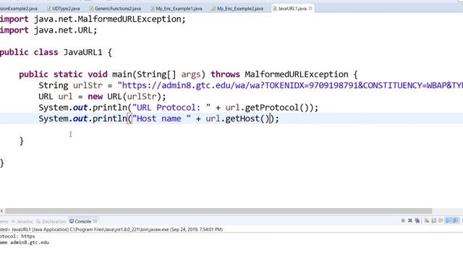
Task: Click the file icon on My_Enc_Example2.java tab
Action: coord(213,9)
